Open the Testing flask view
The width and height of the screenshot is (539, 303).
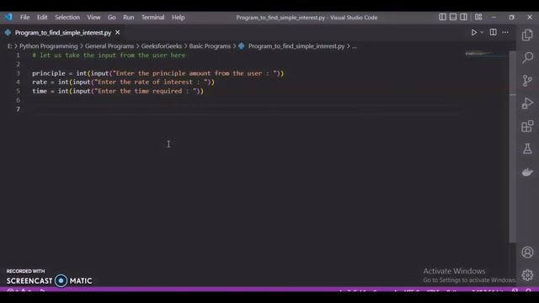pos(527,149)
